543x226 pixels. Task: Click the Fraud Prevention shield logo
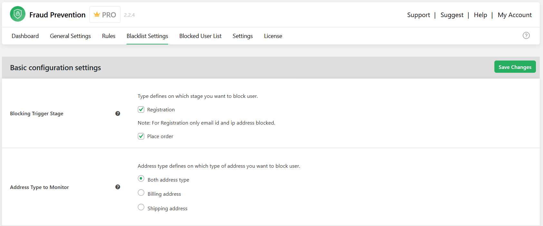pyautogui.click(x=18, y=14)
